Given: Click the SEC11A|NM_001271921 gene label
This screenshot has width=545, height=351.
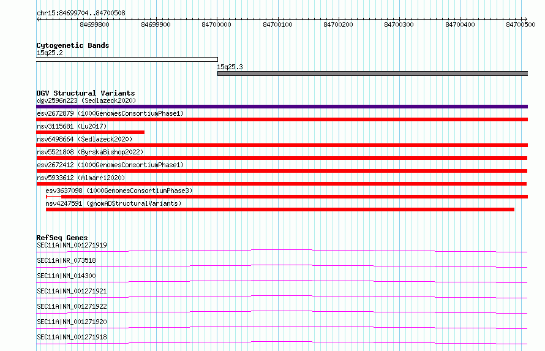Looking at the screenshot, I should 72,291.
